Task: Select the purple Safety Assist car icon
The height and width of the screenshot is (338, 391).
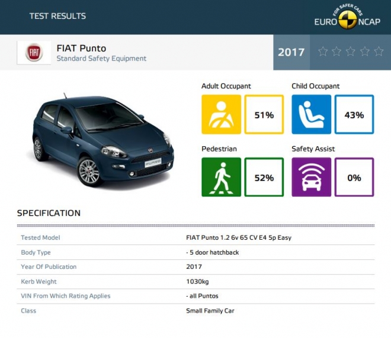Action: tap(311, 177)
